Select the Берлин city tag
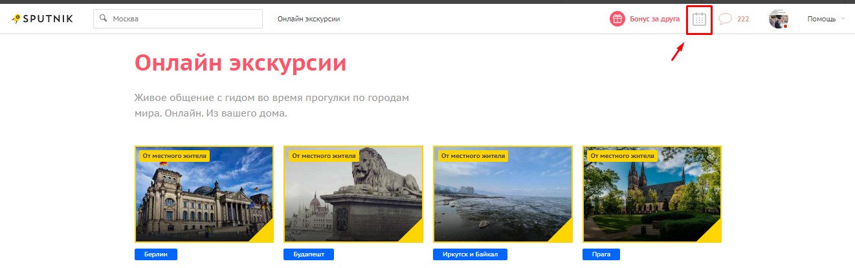The width and height of the screenshot is (855, 268). pyautogui.click(x=155, y=254)
